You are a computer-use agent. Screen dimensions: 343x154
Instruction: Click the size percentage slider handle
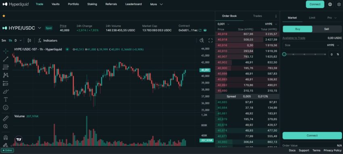coord(284,54)
